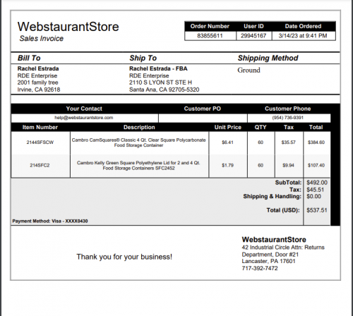This screenshot has width=353, height=316.
Task: Click the Total (USD) amount $537.51
Action: pos(317,210)
